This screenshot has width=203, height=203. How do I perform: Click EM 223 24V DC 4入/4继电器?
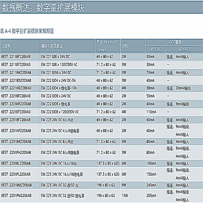coord(60,131)
